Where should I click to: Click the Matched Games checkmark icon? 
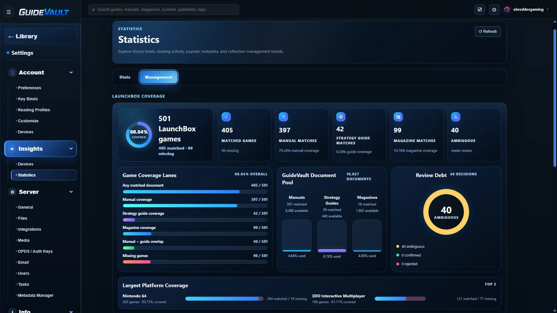point(226,117)
